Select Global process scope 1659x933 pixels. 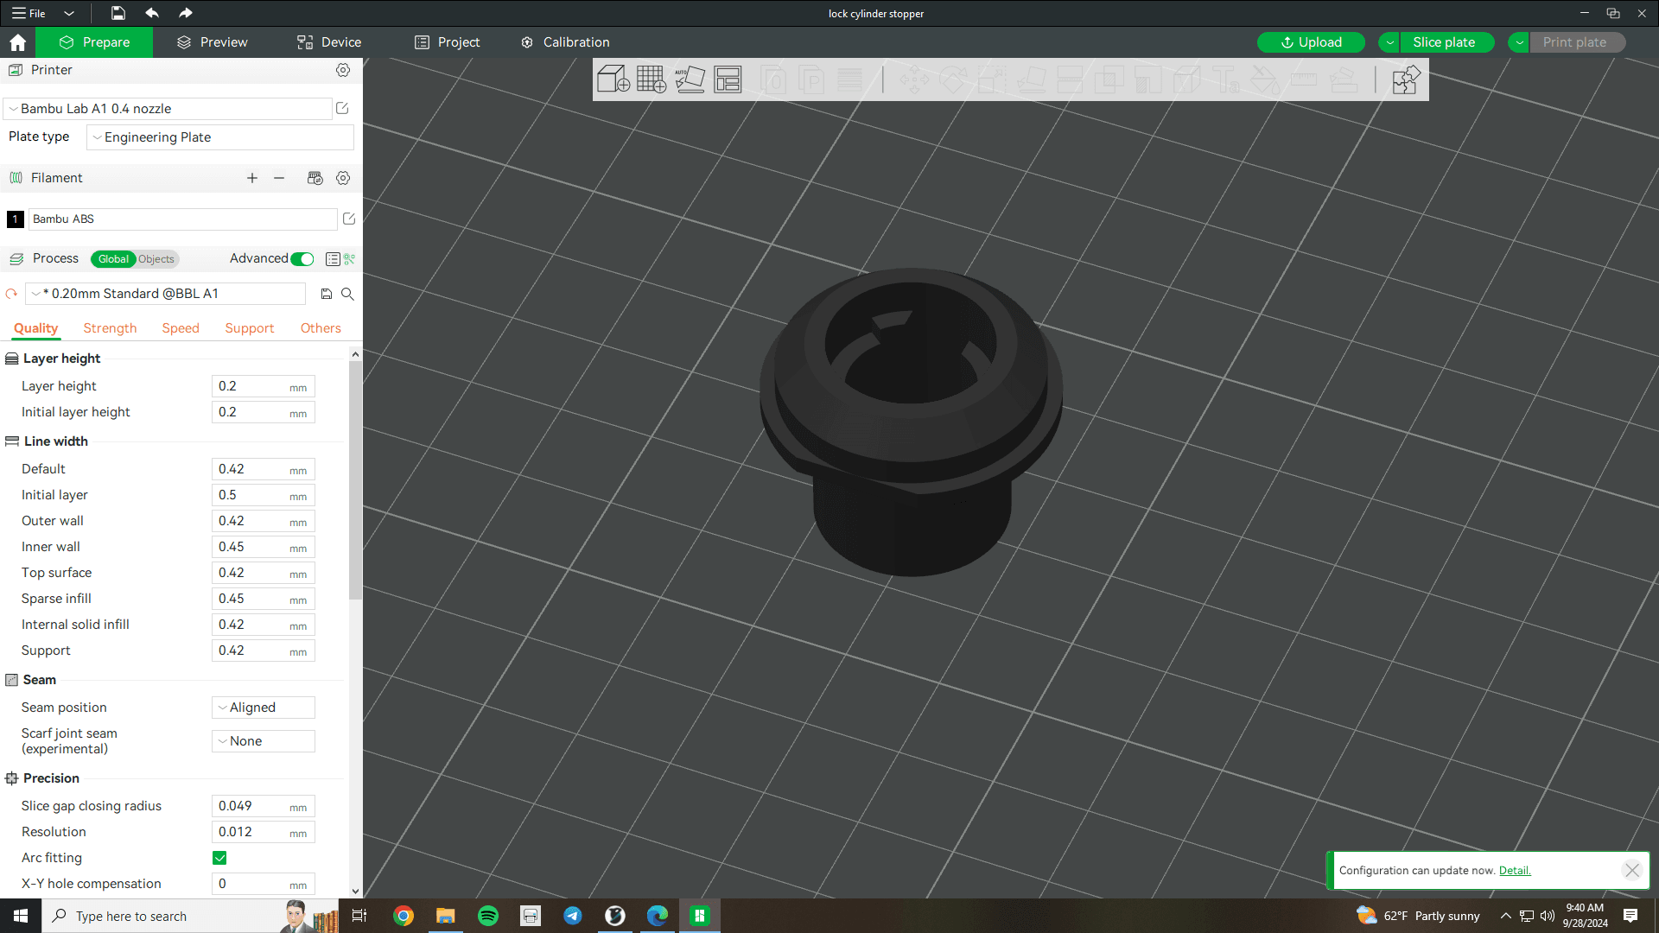pos(113,259)
